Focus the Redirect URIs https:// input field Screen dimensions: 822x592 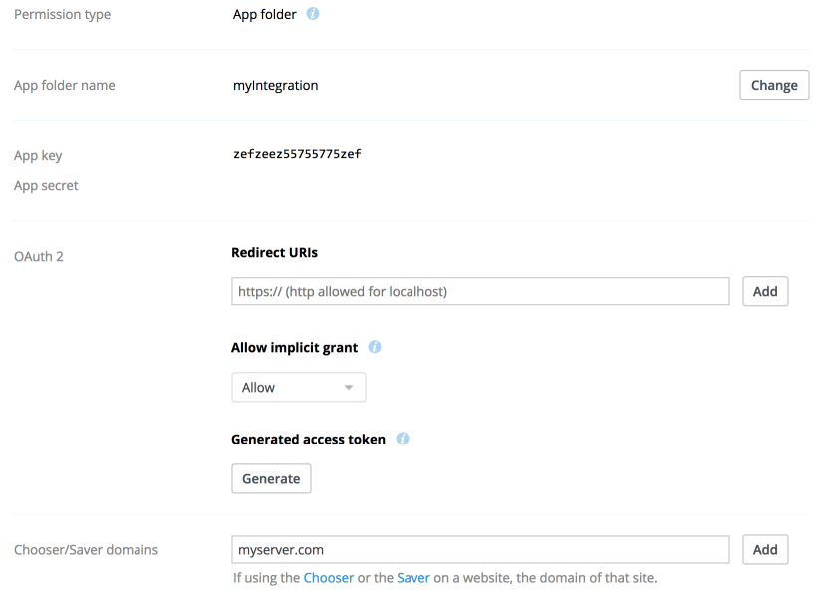point(480,292)
